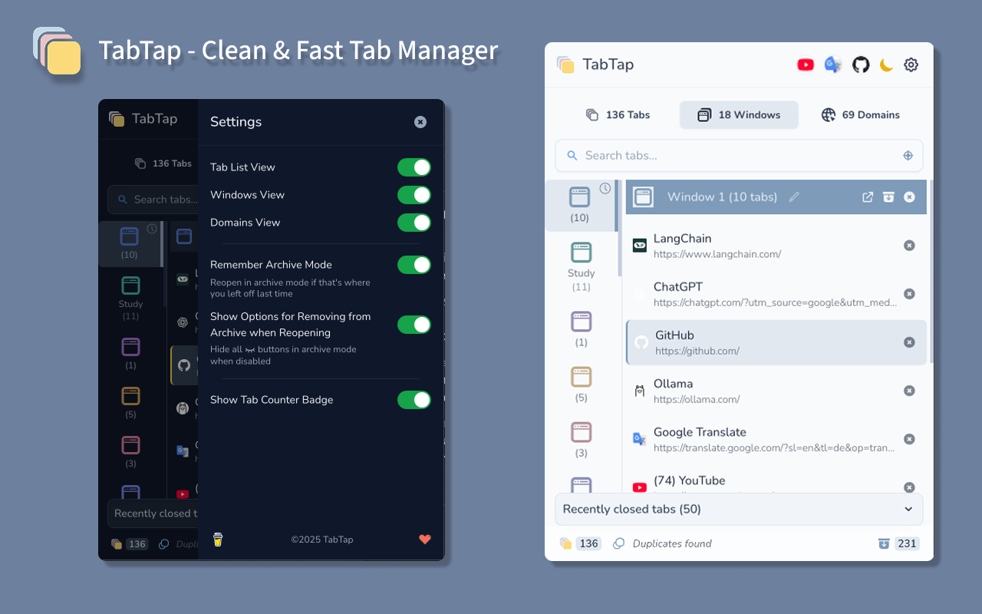Toggle off Tab List View
This screenshot has height=614, width=982.
click(414, 167)
